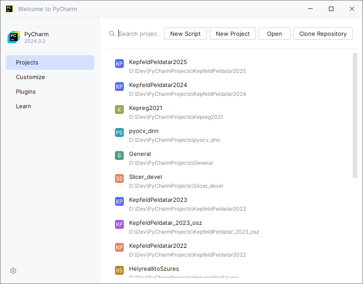Image resolution: width=363 pixels, height=284 pixels.
Task: Focus the Search projects field
Action: pyautogui.click(x=138, y=34)
